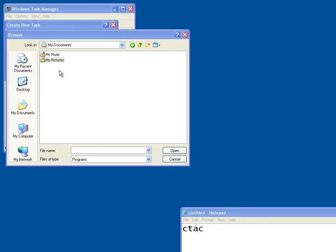Go back using the green Back arrow
This screenshot has width=336, height=252.
(x=132, y=45)
